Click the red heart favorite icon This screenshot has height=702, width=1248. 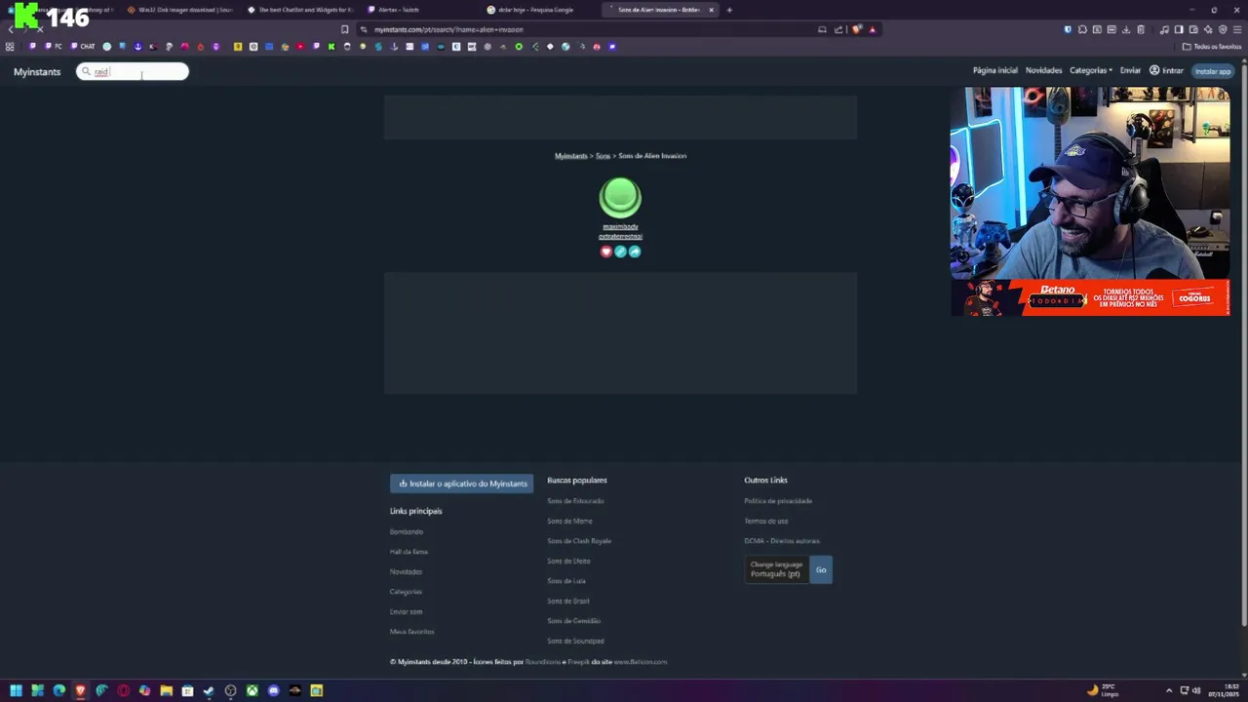(x=606, y=252)
